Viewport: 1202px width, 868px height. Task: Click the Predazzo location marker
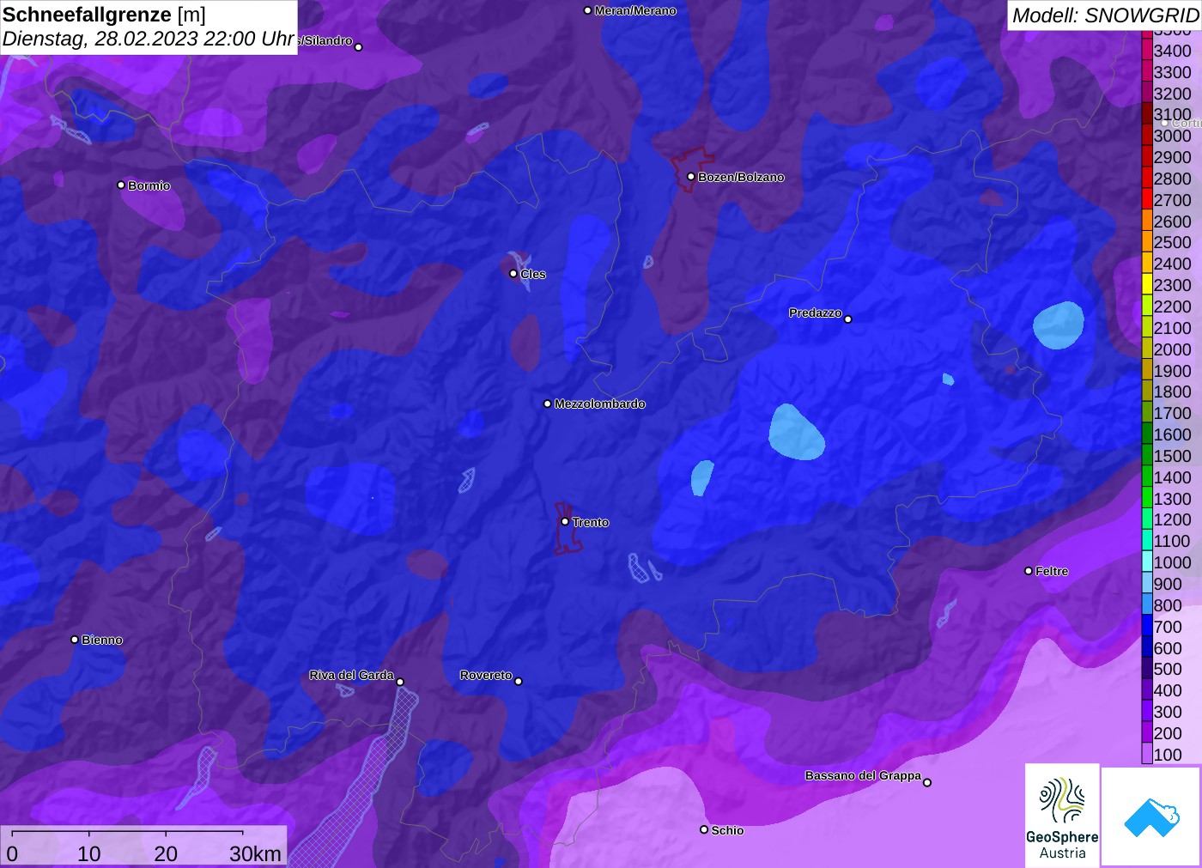(848, 319)
